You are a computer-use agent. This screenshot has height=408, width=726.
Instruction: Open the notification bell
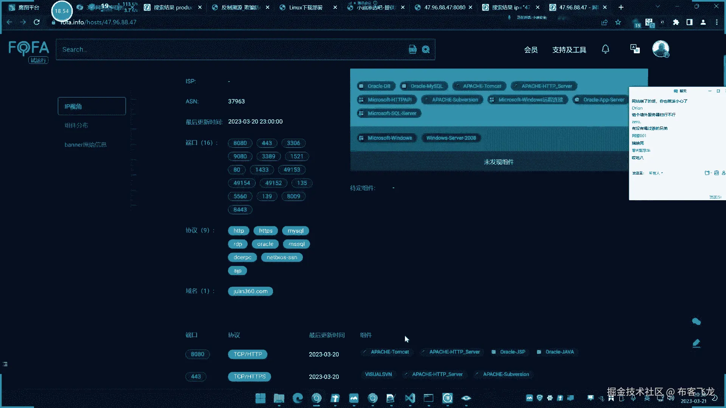pos(605,49)
